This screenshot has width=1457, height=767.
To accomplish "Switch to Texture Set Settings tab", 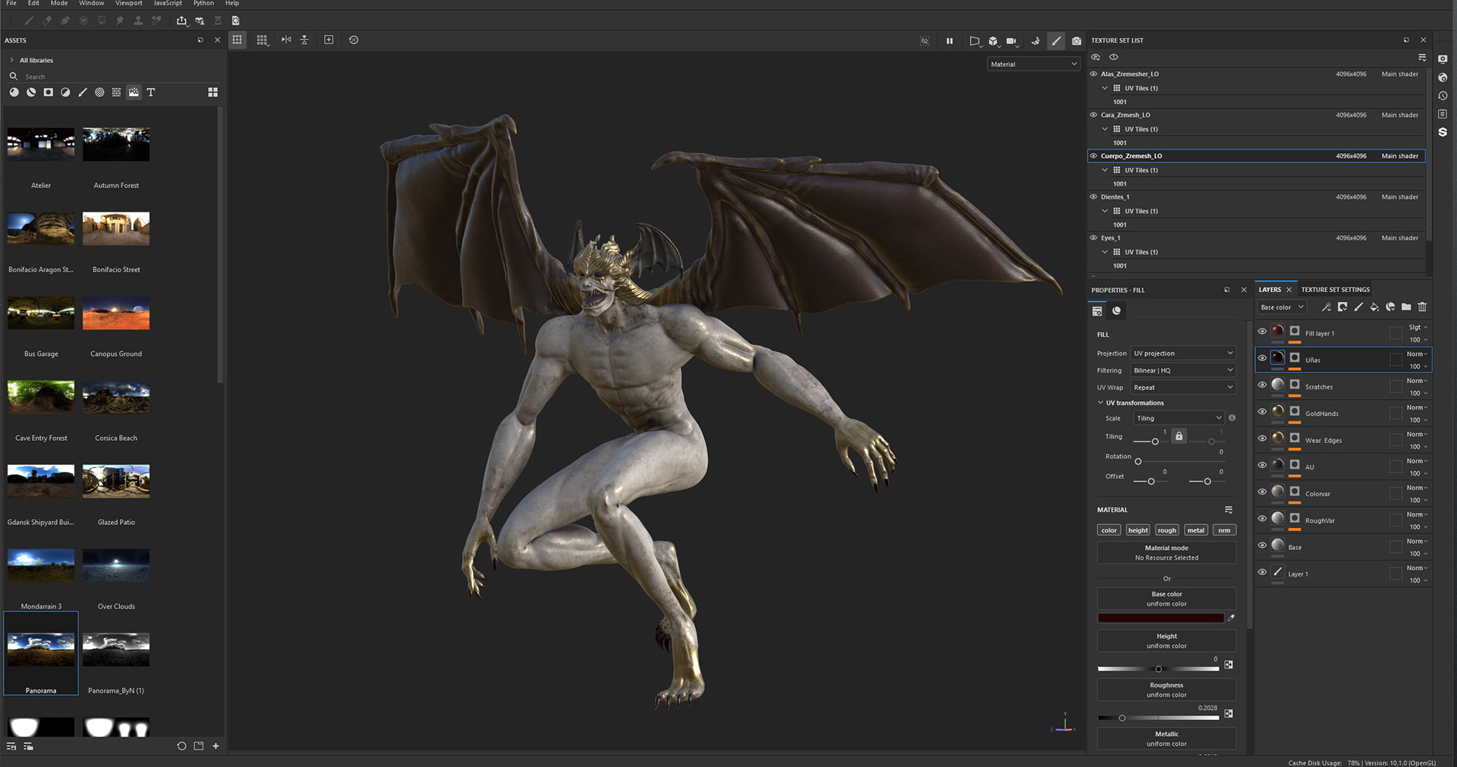I will click(x=1335, y=290).
